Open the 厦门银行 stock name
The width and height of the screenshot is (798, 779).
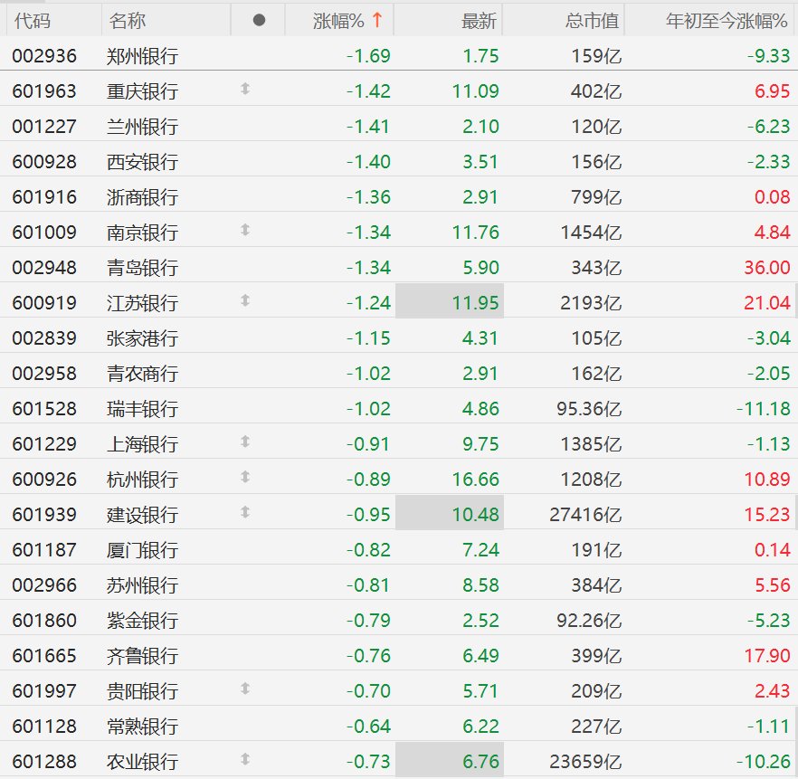[143, 549]
